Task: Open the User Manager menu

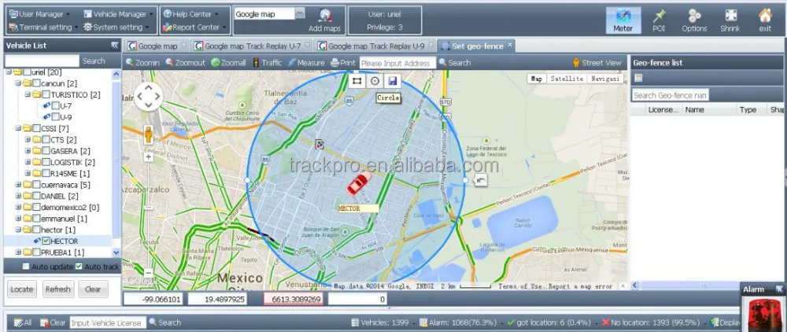Action: [x=39, y=14]
